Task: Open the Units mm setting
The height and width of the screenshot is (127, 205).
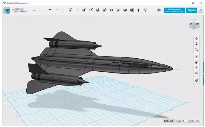Action: (194, 121)
